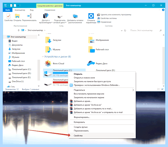Click the up arrow navigation button
Viewport: 168px width, 147px height.
pyautogui.click(x=19, y=31)
